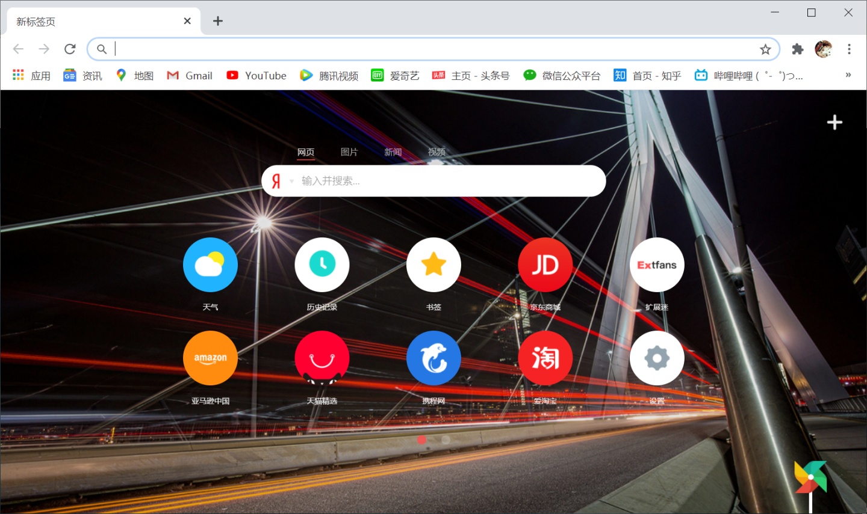Open the 携程网 Ctrip shortcut
This screenshot has width=867, height=514.
pyautogui.click(x=433, y=358)
